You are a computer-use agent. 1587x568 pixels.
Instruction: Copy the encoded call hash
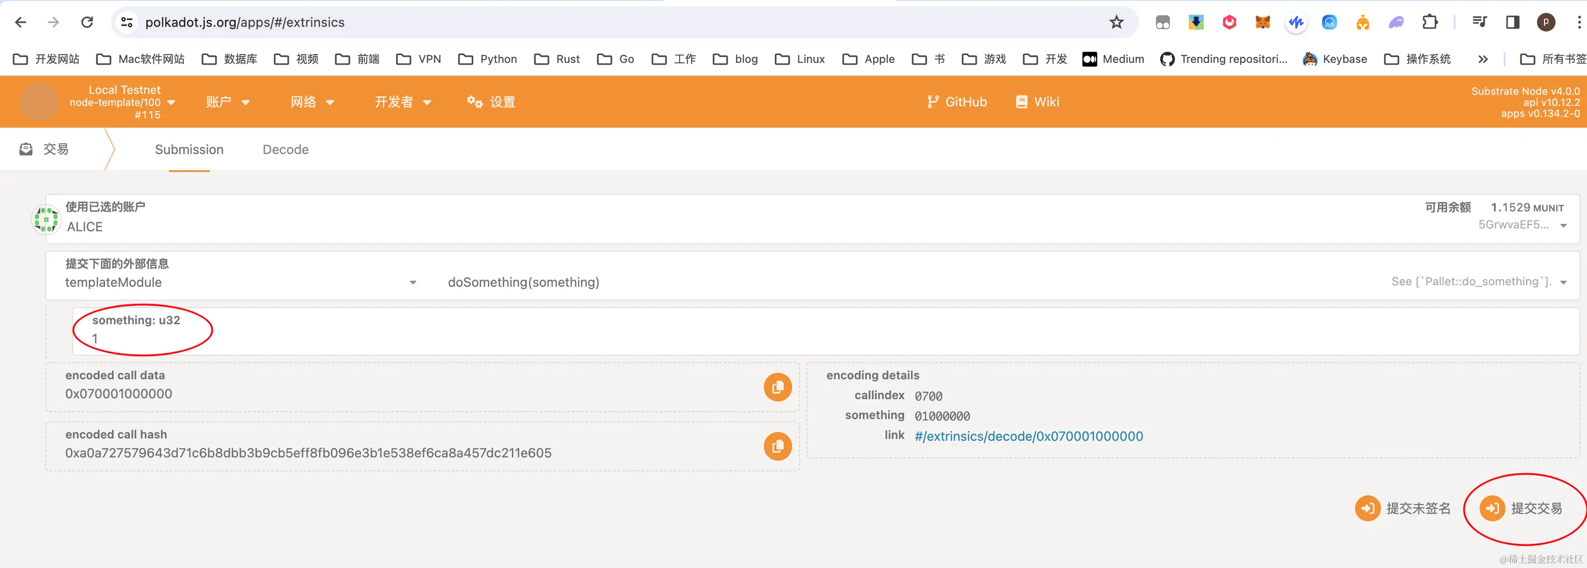coord(777,446)
